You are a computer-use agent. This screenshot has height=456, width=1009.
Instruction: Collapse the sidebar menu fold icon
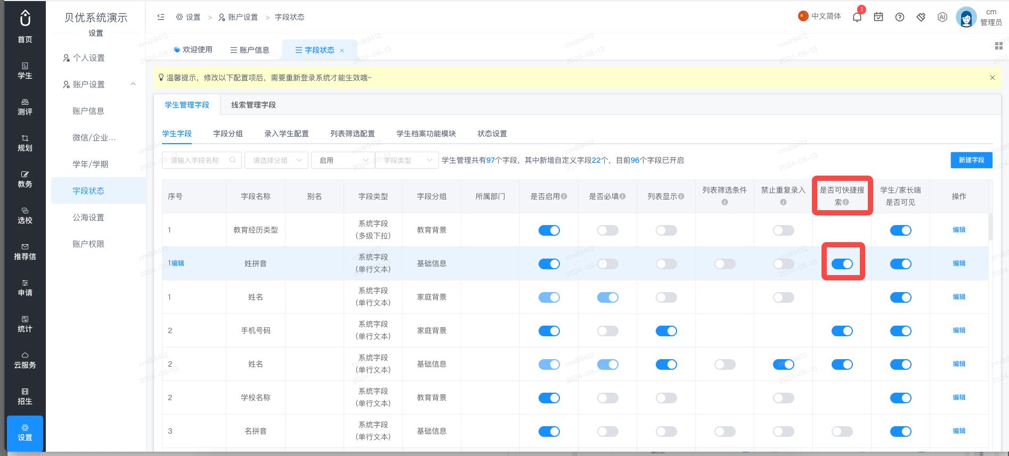(x=161, y=17)
